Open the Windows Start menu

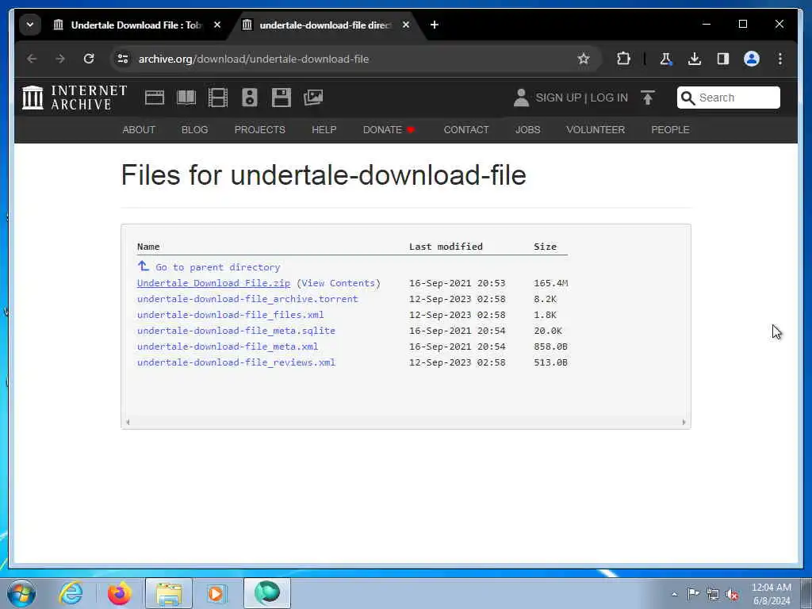(21, 593)
